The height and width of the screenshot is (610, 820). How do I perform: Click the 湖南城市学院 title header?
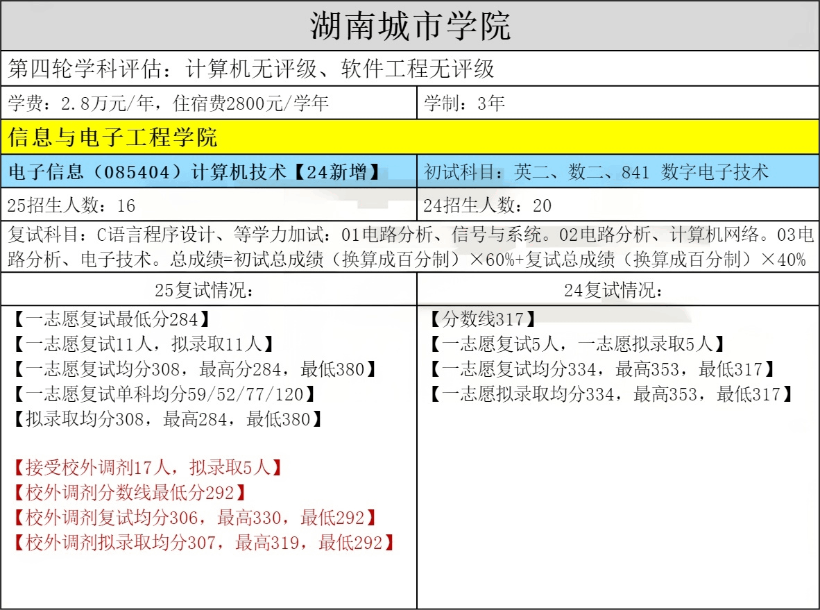[409, 26]
